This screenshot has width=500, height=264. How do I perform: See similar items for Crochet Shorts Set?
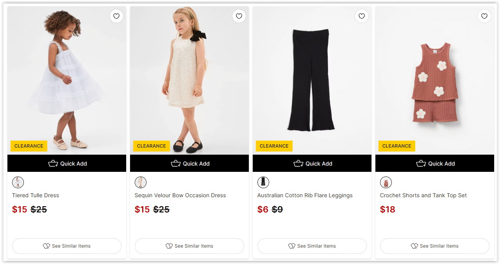(435, 246)
